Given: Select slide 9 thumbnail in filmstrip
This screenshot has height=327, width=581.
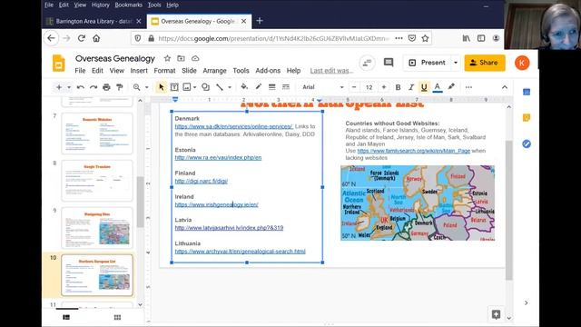Looking at the screenshot, I should 97,228.
